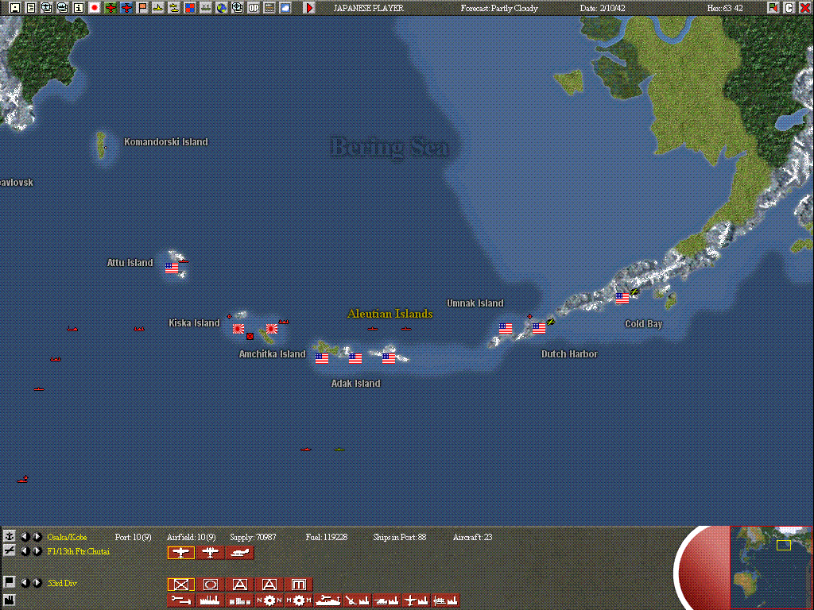
Task: Click the factory icon in bottom-left corner
Action: [9, 599]
